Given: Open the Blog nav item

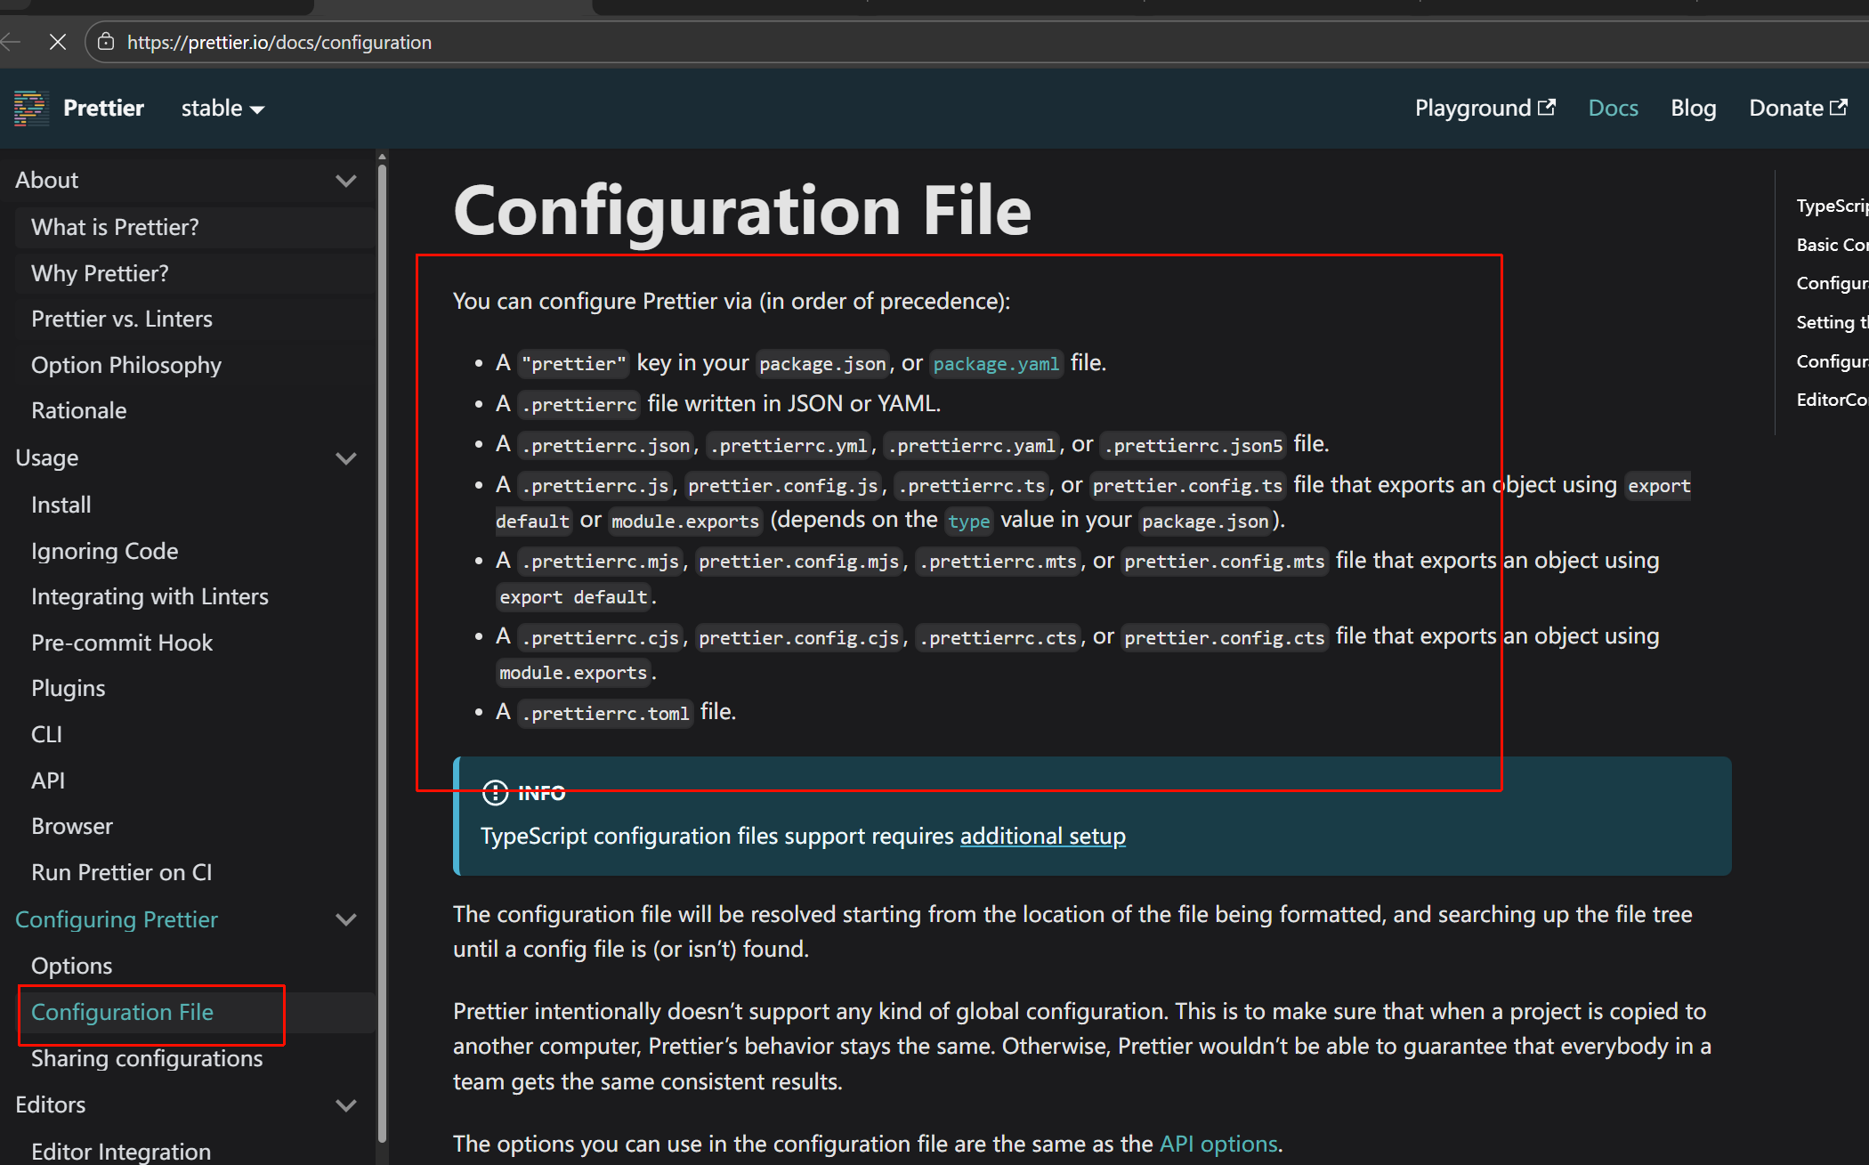Looking at the screenshot, I should click(1693, 109).
